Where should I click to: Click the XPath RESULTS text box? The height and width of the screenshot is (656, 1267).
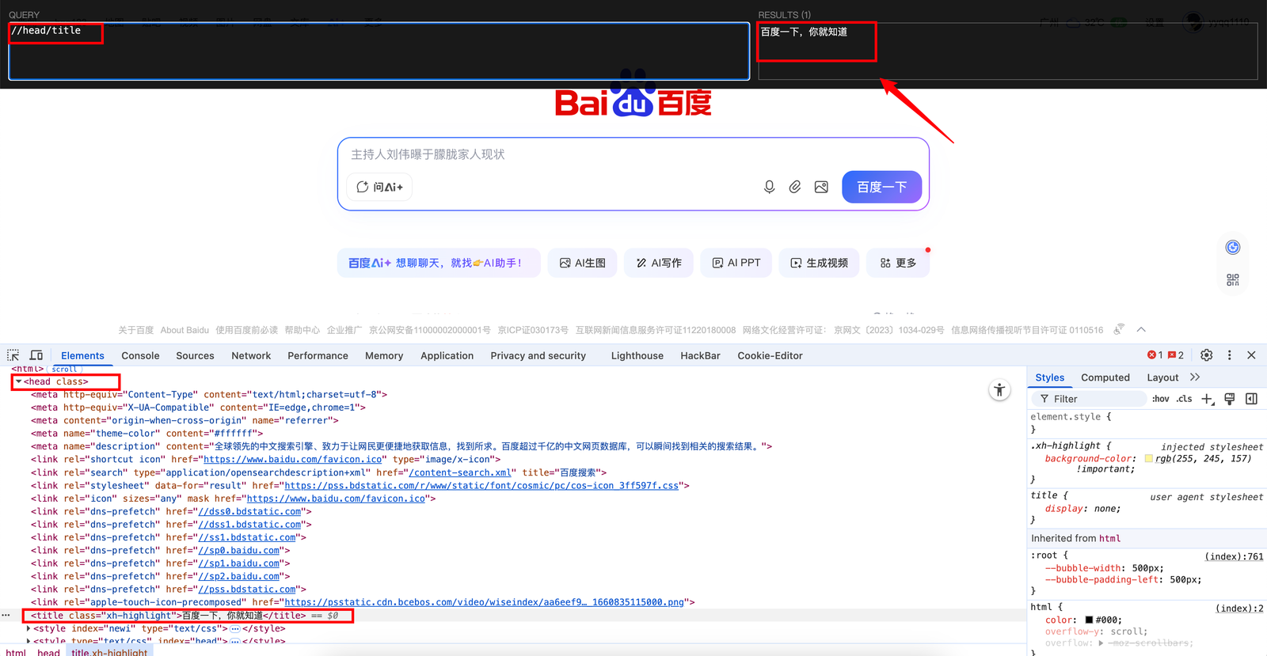click(1008, 51)
